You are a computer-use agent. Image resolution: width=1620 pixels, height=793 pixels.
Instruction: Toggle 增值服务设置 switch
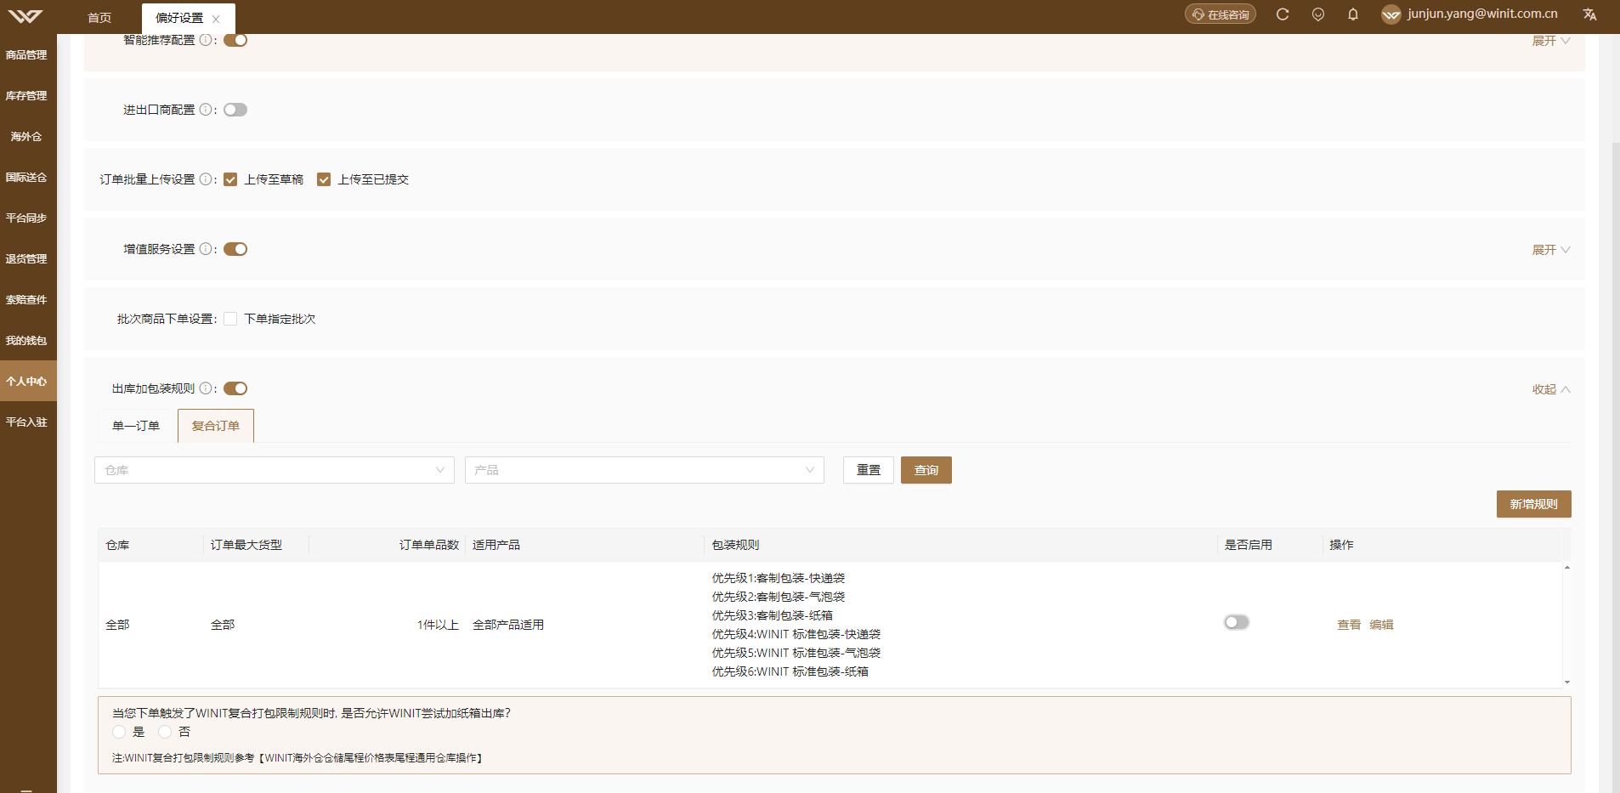coord(235,249)
